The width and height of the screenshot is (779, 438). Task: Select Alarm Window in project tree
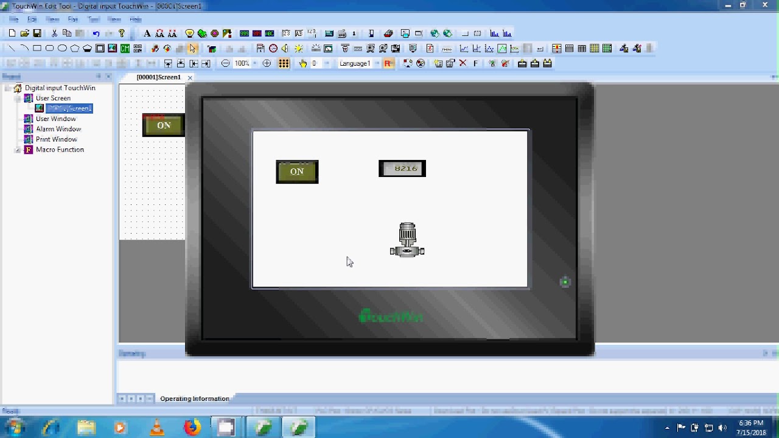pyautogui.click(x=58, y=129)
